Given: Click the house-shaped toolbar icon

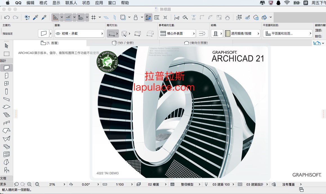Looking at the screenshot, I should [x=227, y=17].
